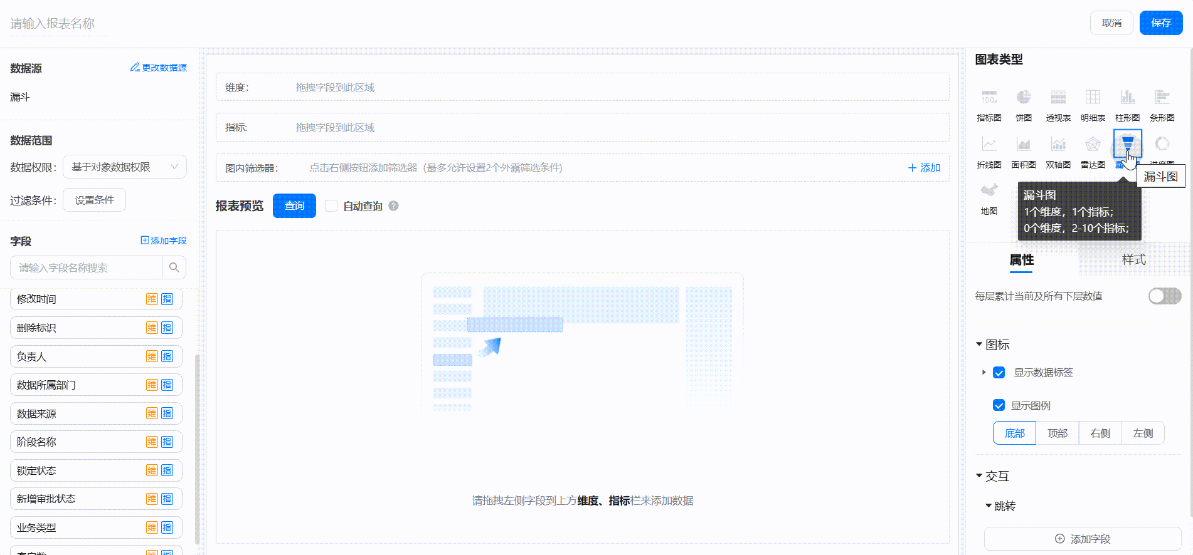
Task: Switch to the 属性 tab
Action: tap(1022, 259)
